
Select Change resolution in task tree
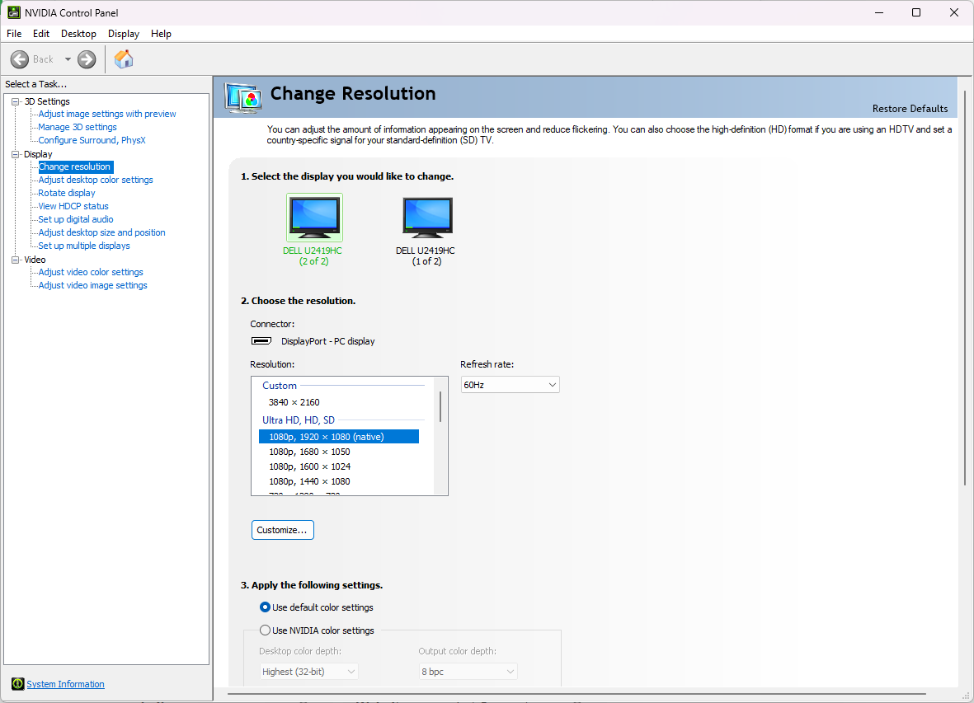pos(74,166)
